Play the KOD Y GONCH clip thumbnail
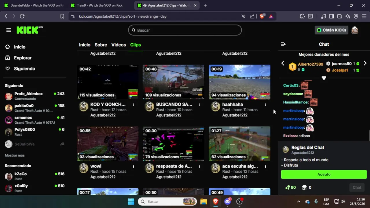 point(108,82)
